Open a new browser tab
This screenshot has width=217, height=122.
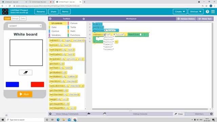84,2
